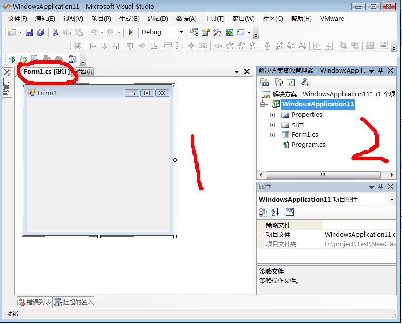Screen dimensions: 402x324
Task: Click the Property Pages icon in the Properties panel
Action: pyautogui.click(x=289, y=212)
